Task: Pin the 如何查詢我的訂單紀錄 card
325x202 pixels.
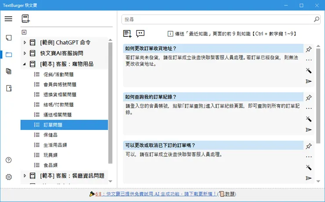Action: coord(309,97)
